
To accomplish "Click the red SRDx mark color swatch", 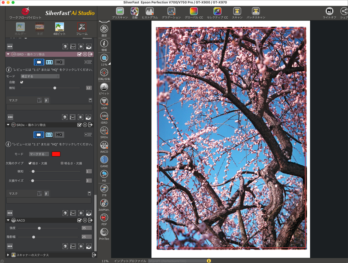I will [56, 154].
